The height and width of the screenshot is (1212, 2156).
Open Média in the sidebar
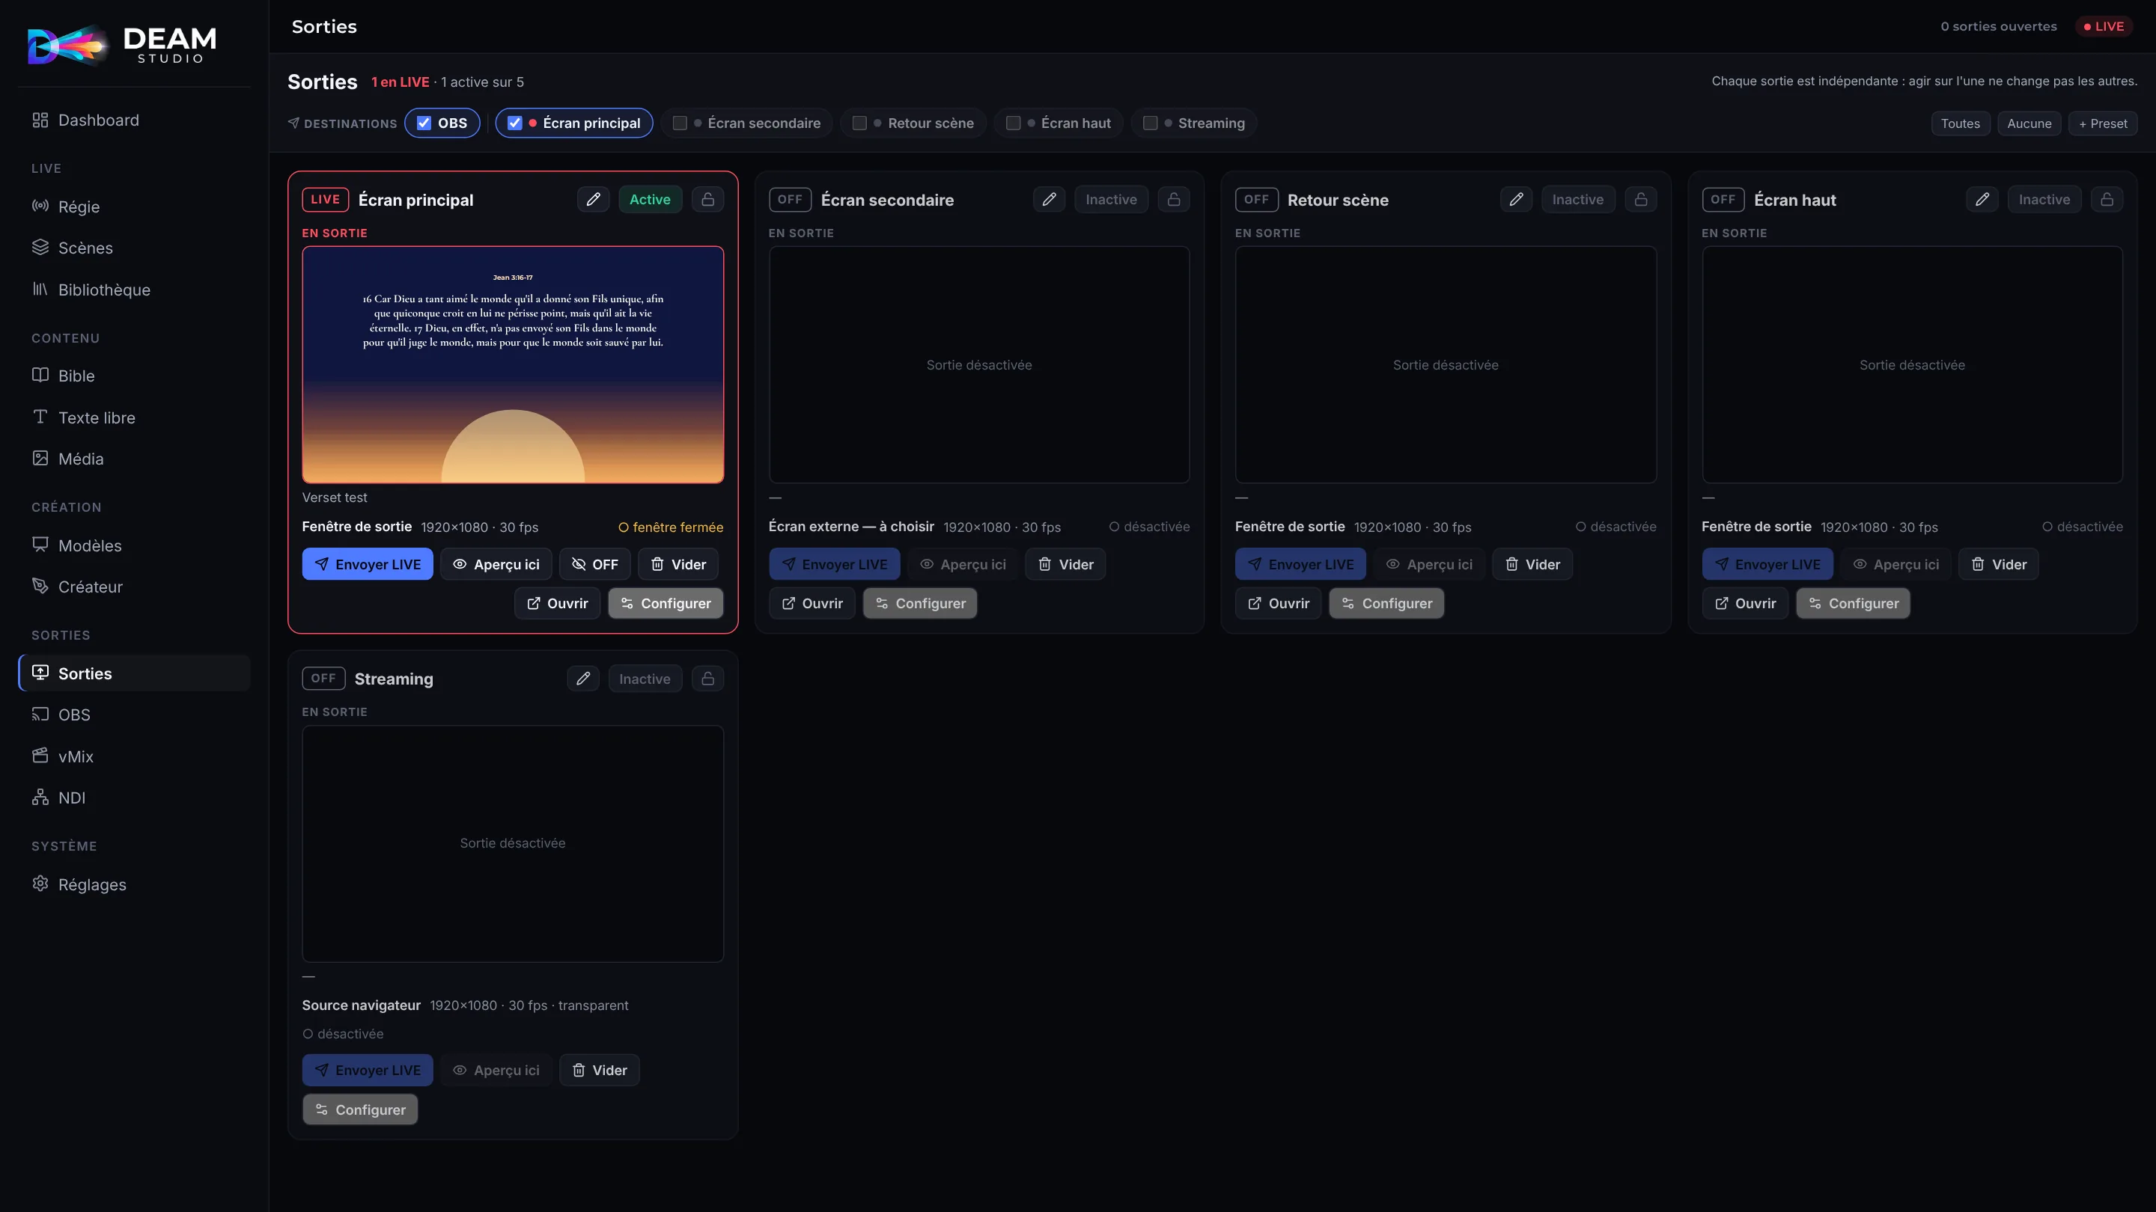[134, 459]
